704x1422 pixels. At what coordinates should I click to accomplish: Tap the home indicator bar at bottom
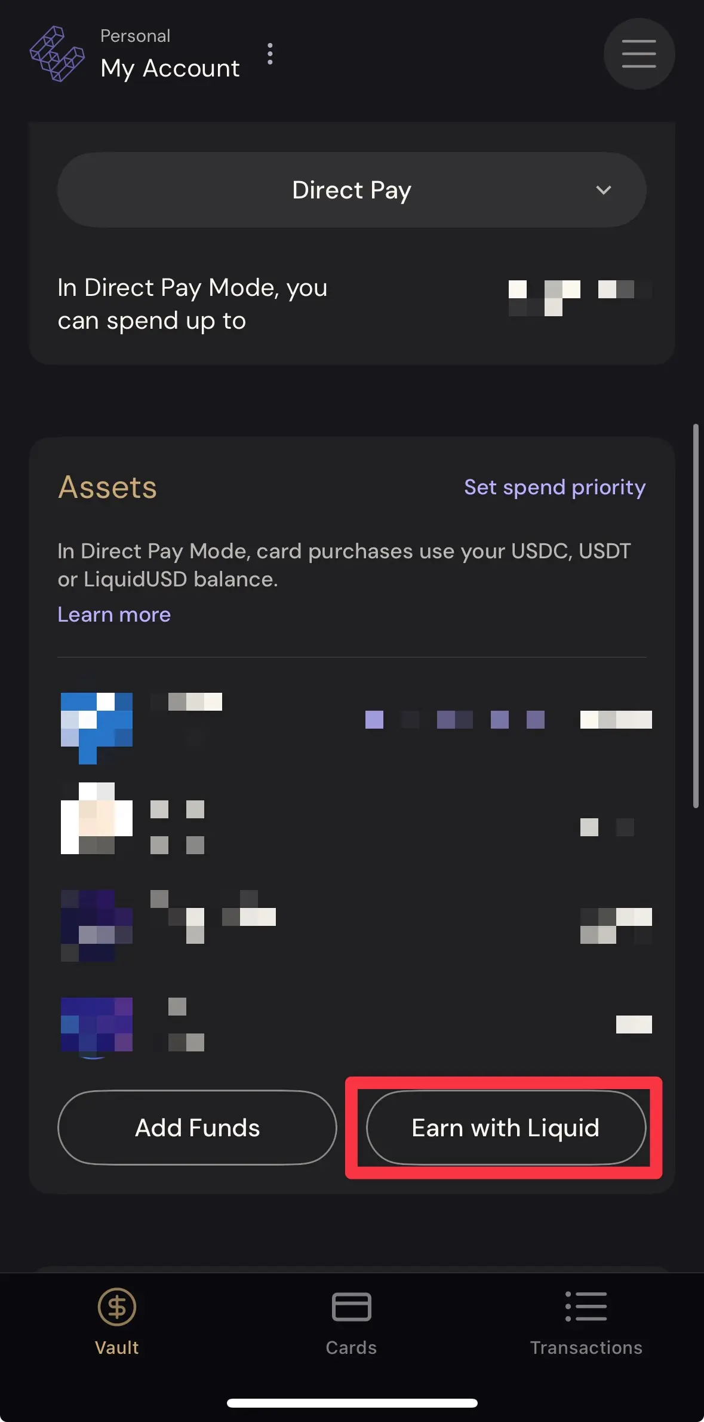pyautogui.click(x=352, y=1403)
